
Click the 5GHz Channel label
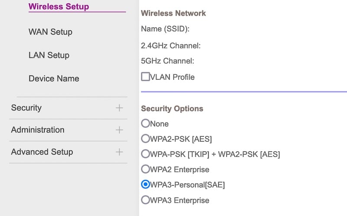click(x=167, y=61)
